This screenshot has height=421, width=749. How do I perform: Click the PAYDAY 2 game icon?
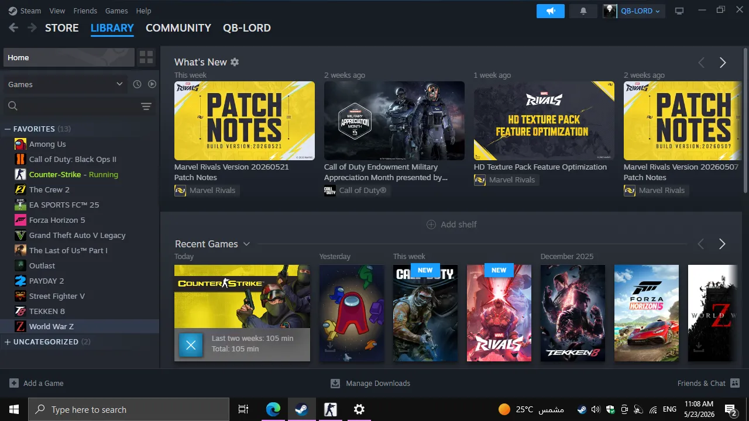(20, 281)
